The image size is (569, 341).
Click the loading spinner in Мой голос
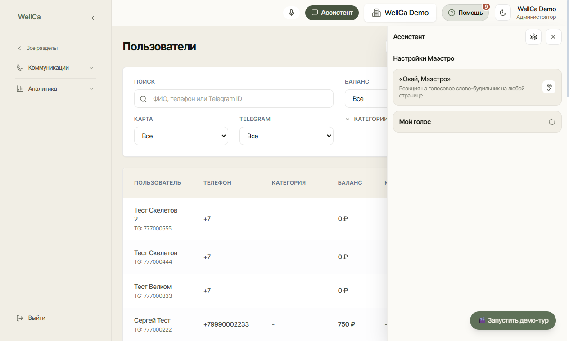(552, 122)
